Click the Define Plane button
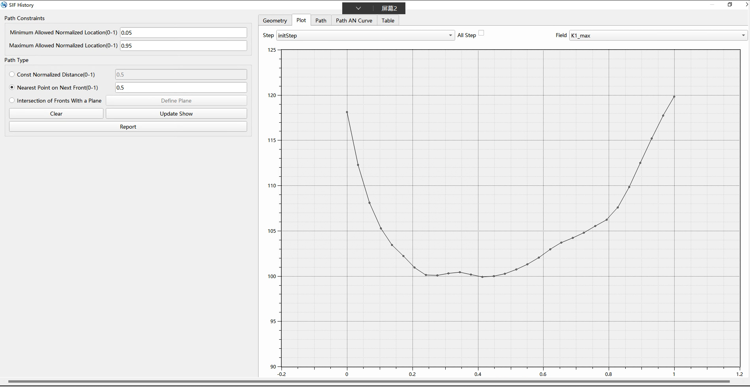 (176, 101)
